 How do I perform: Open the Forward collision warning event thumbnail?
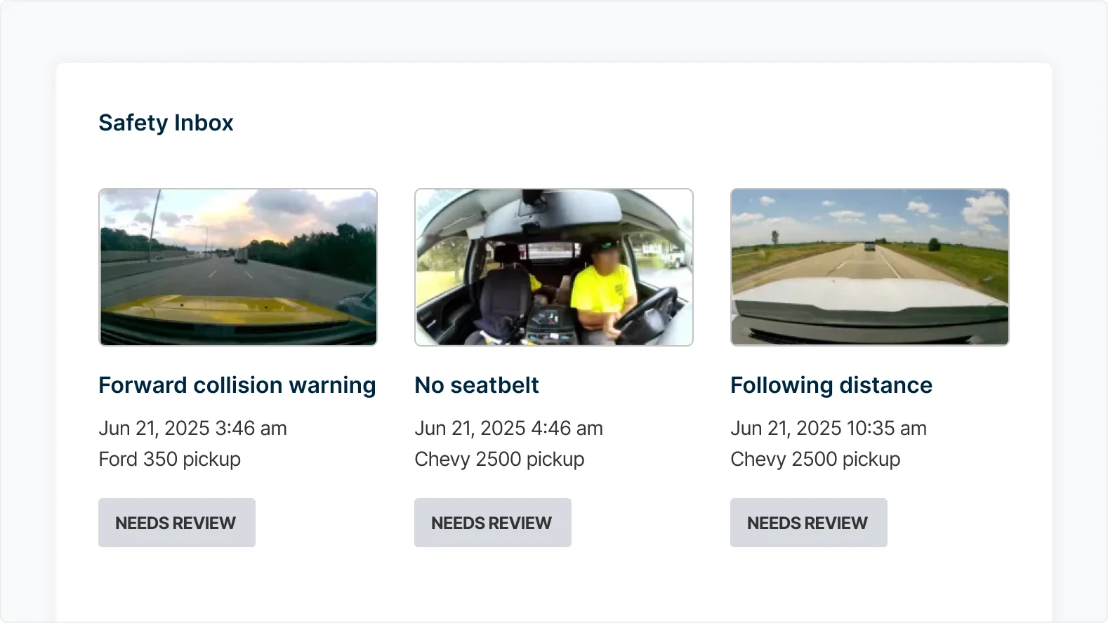(237, 267)
